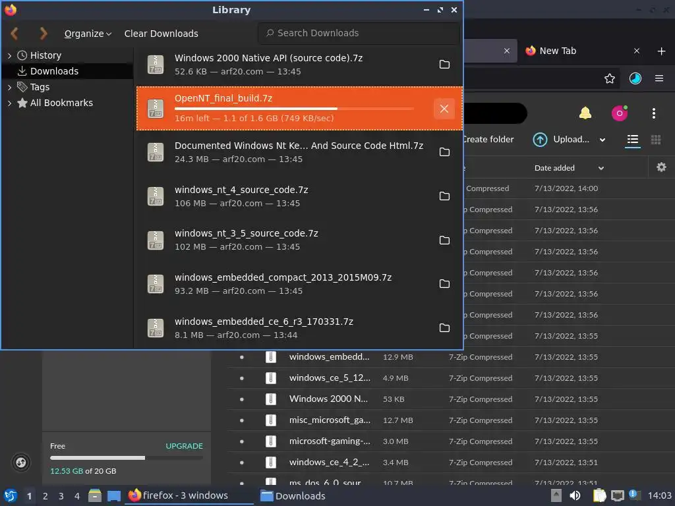Screen dimensions: 675x506
Task: Open the Downloads taskbar item
Action: tap(293, 495)
